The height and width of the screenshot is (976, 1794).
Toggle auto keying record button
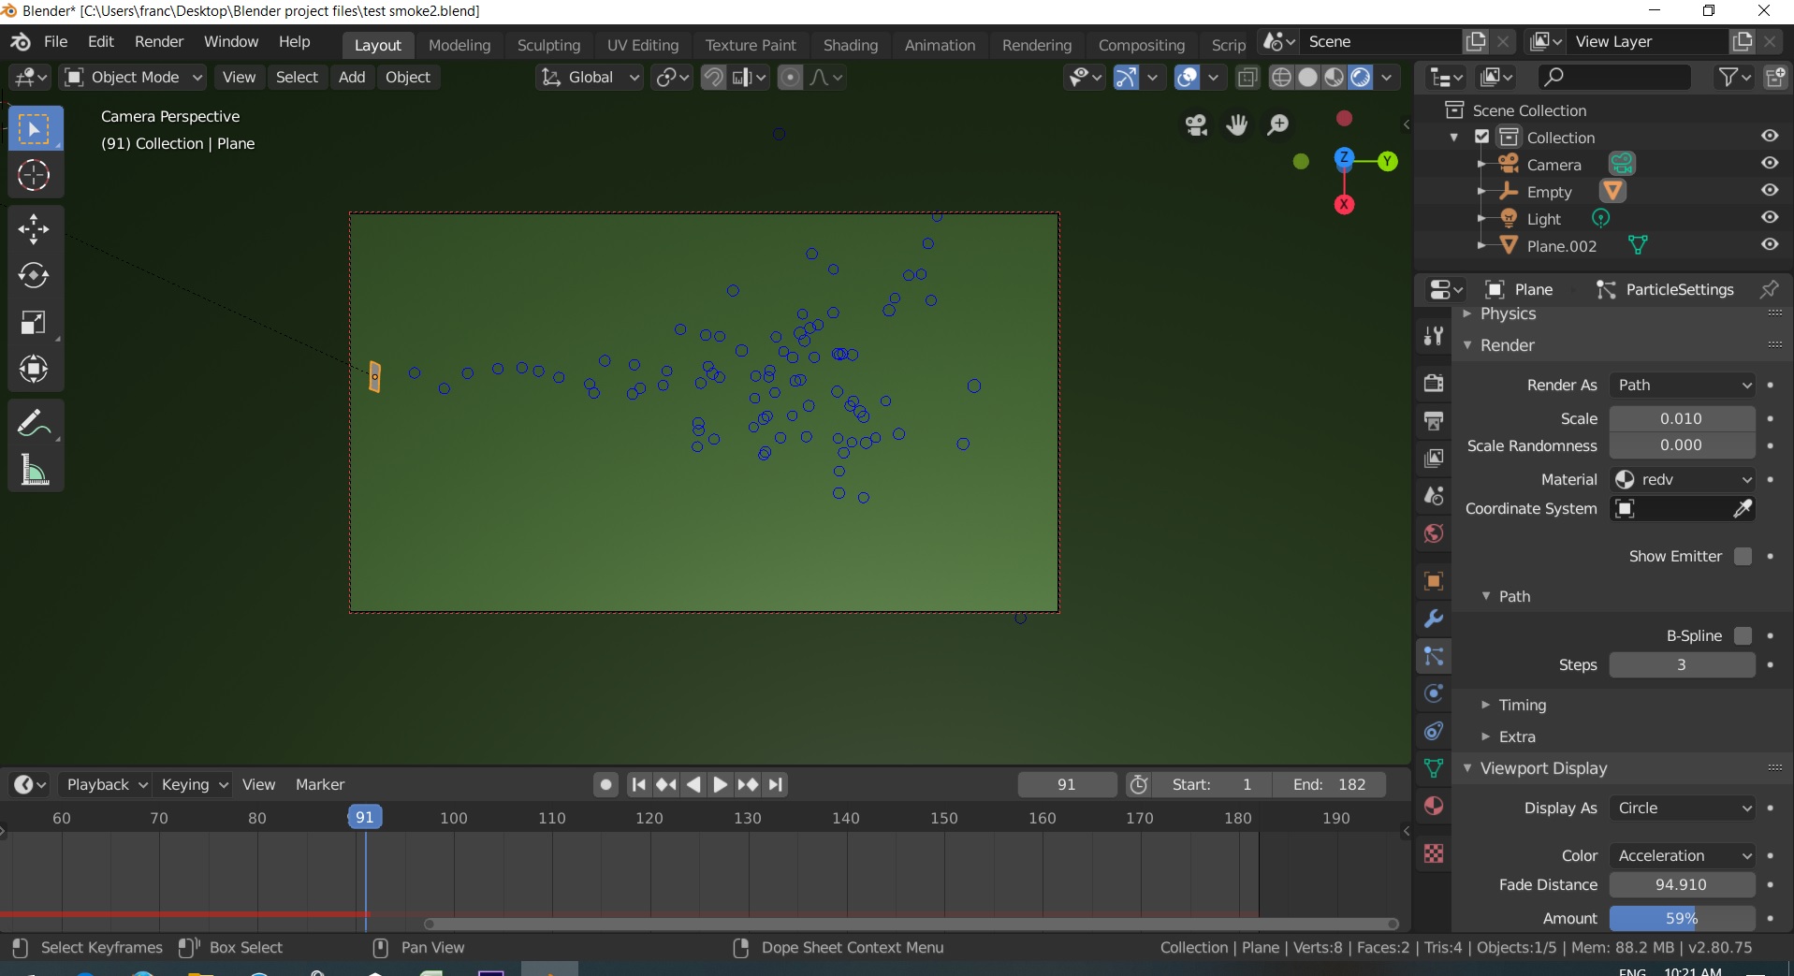[x=605, y=784]
